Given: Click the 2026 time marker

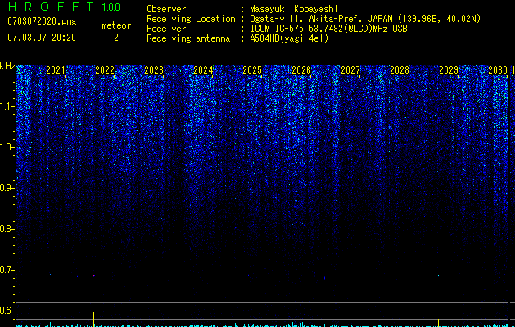Looking at the screenshot, I should coord(301,69).
